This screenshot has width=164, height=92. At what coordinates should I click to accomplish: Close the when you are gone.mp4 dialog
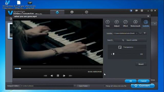coord(148,16)
